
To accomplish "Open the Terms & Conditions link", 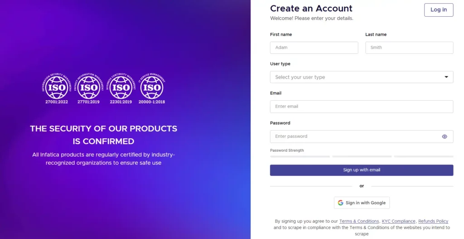I will tap(359, 221).
